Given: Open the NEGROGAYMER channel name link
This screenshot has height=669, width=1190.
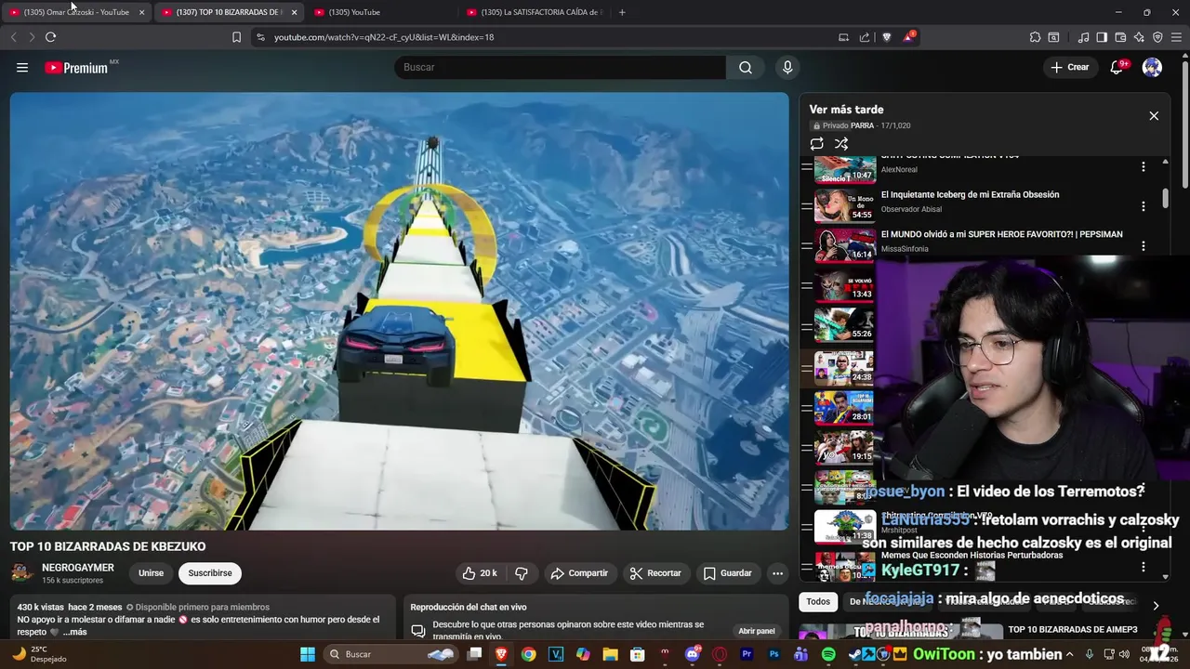Looking at the screenshot, I should coord(78,568).
